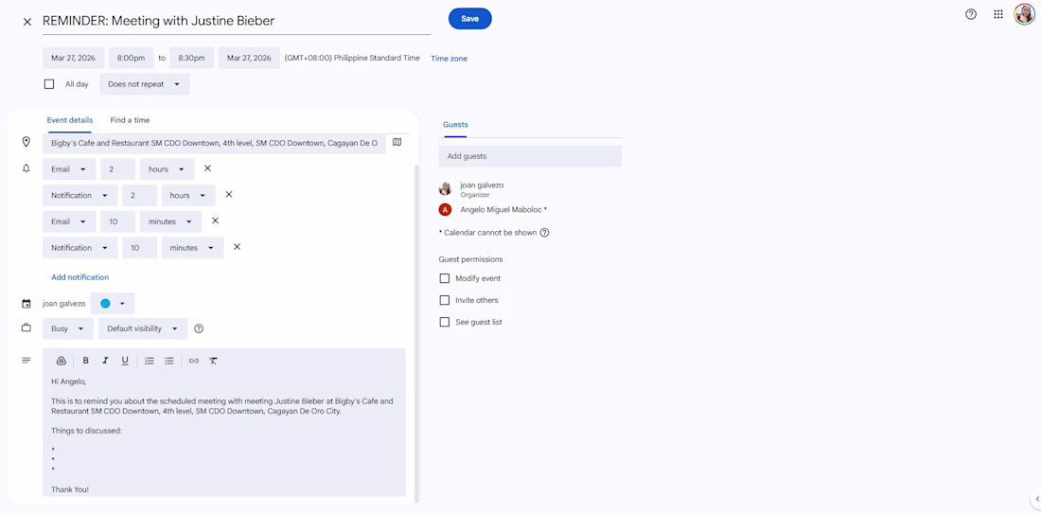Insert a numbered list in description
This screenshot has height=513, width=1041.
(150, 361)
